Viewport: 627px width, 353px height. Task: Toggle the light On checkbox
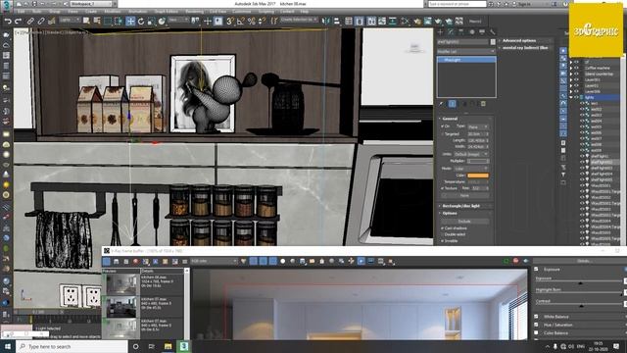(443, 126)
